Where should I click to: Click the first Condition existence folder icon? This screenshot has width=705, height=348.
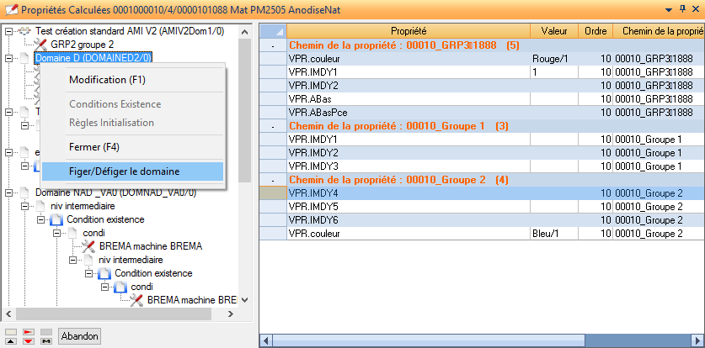coord(56,219)
